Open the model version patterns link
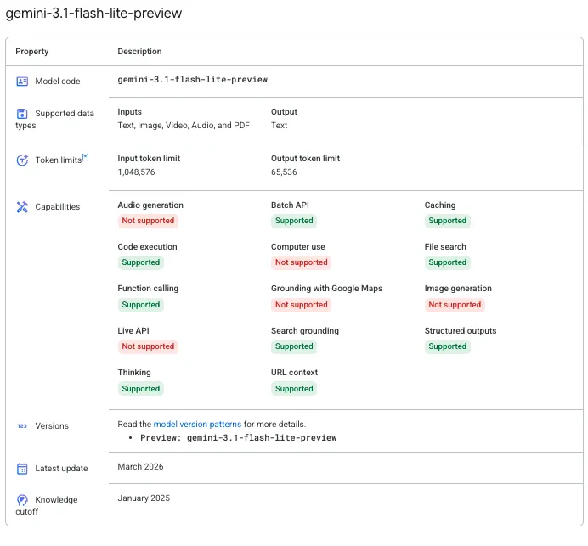 197,424
